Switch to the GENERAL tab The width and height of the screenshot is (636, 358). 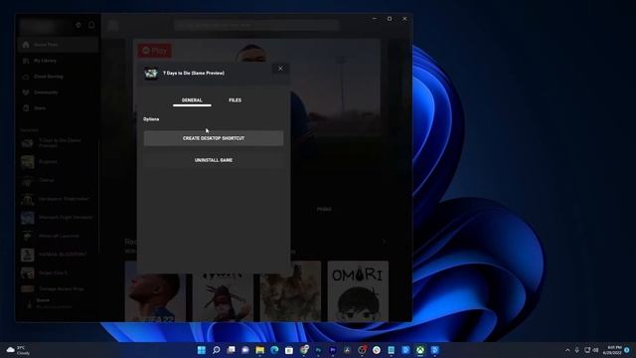point(192,100)
